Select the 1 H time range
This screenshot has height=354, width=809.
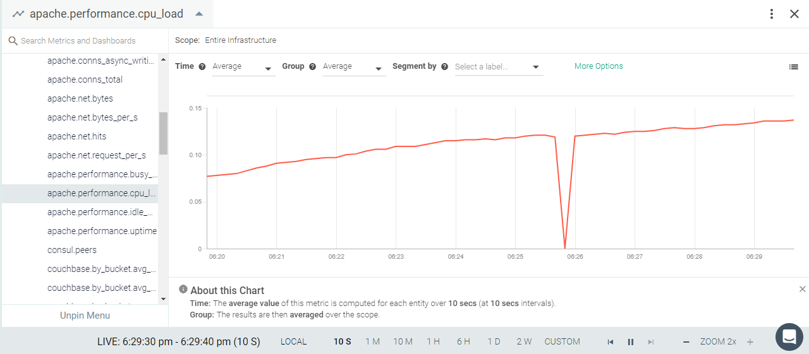pos(433,341)
